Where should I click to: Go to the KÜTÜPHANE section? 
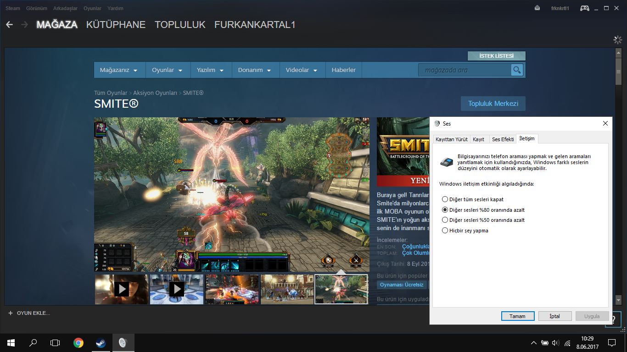click(116, 25)
